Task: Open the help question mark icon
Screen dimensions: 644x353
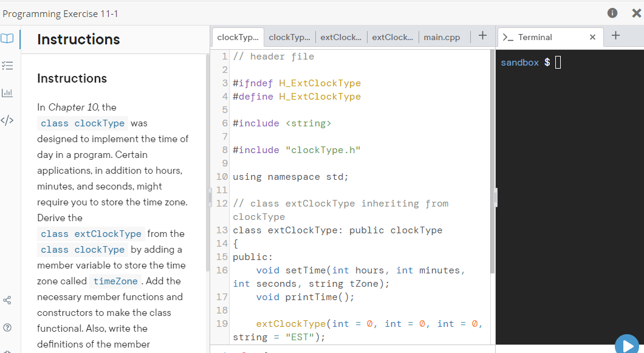Action: tap(7, 327)
